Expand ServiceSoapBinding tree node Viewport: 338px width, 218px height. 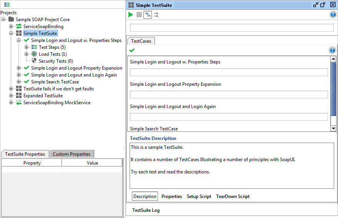(x=11, y=26)
